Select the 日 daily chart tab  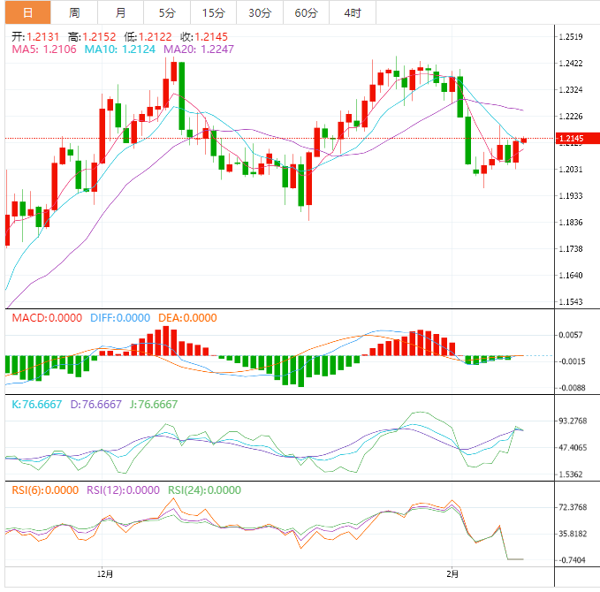27,12
